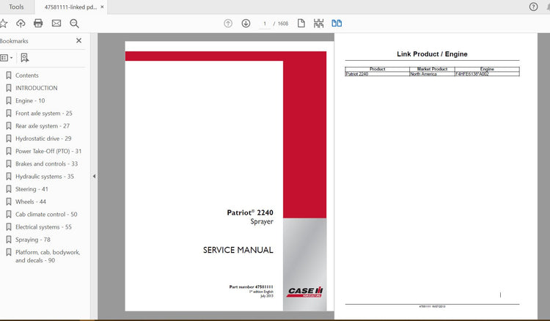Jump to Rear axle system - 27
Screen dimensions: 550x321
43,126
